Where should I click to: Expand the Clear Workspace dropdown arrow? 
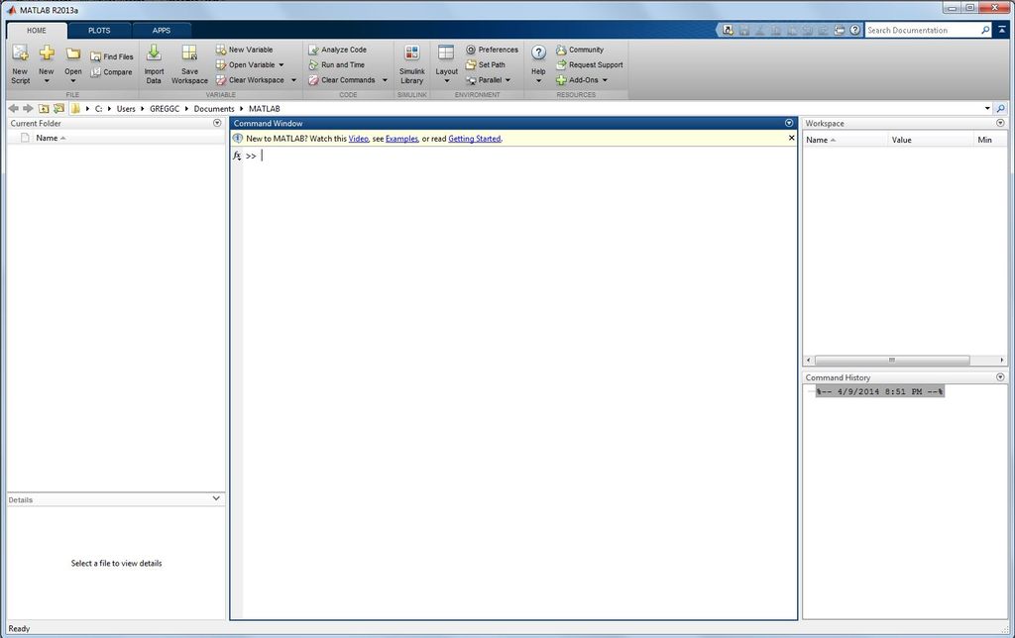coord(293,80)
